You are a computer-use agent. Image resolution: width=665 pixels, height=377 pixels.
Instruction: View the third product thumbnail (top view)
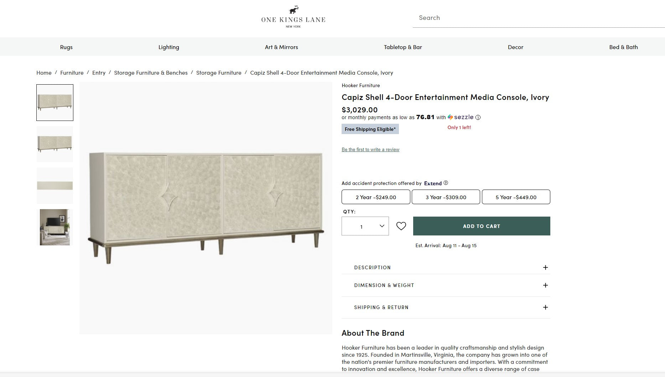(x=55, y=186)
